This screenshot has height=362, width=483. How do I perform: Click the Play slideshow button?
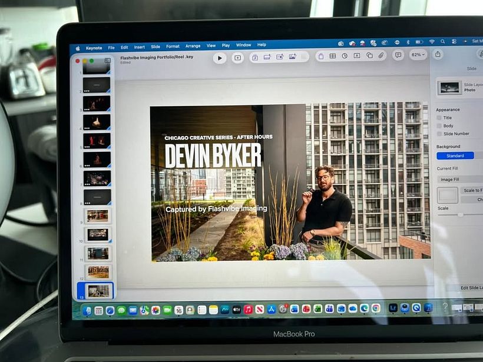coord(220,58)
